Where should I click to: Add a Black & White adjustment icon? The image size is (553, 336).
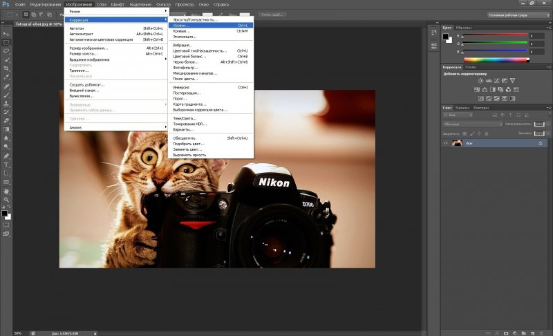coord(493,90)
